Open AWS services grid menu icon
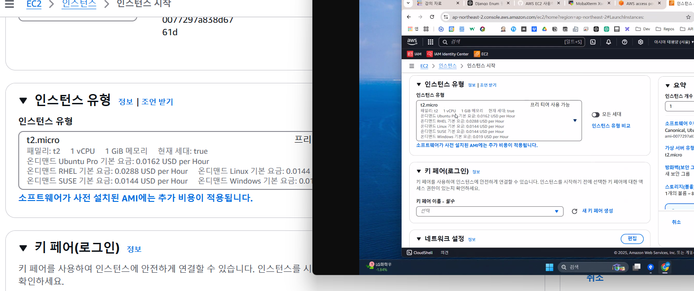The width and height of the screenshot is (694, 291). click(431, 42)
